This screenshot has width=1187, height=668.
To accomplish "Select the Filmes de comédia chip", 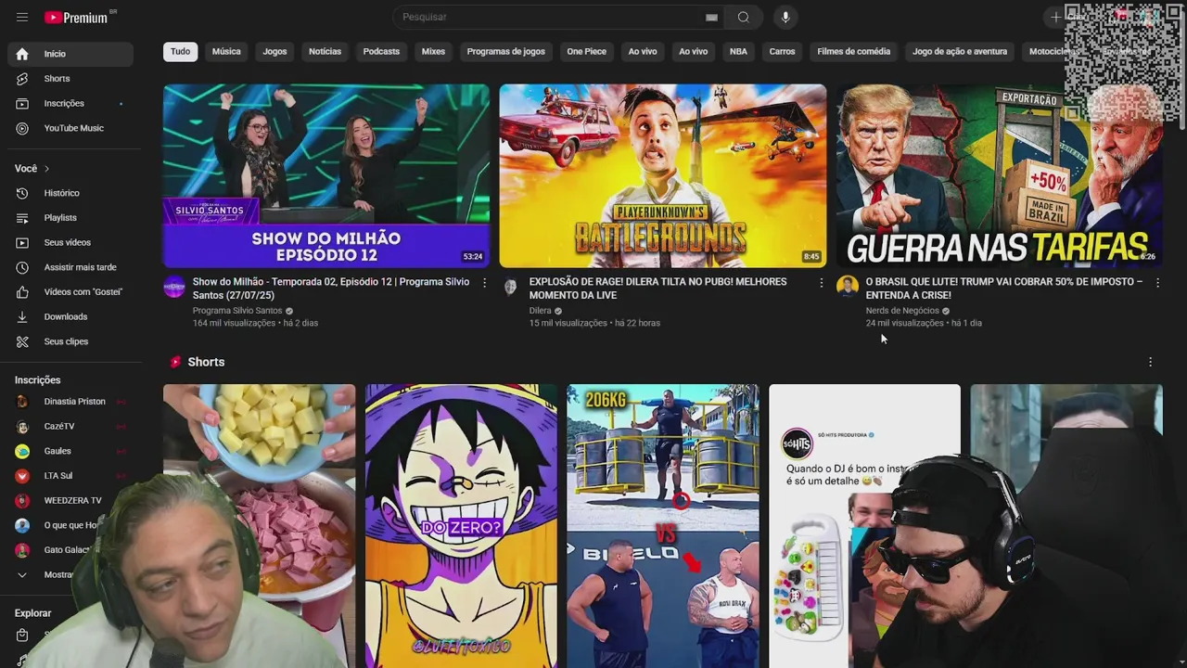I will (x=853, y=52).
